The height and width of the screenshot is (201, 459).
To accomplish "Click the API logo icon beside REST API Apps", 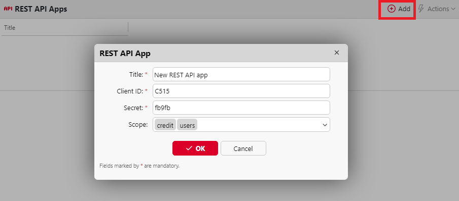I will pos(8,9).
